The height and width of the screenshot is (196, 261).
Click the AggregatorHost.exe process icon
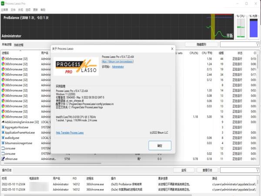pos(3,127)
